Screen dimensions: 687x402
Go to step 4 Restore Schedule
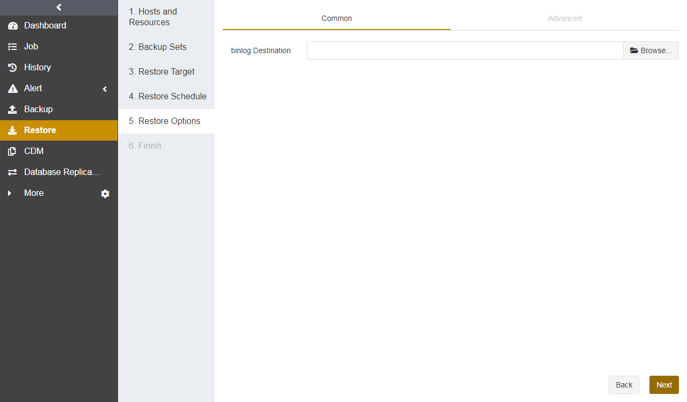click(x=166, y=96)
